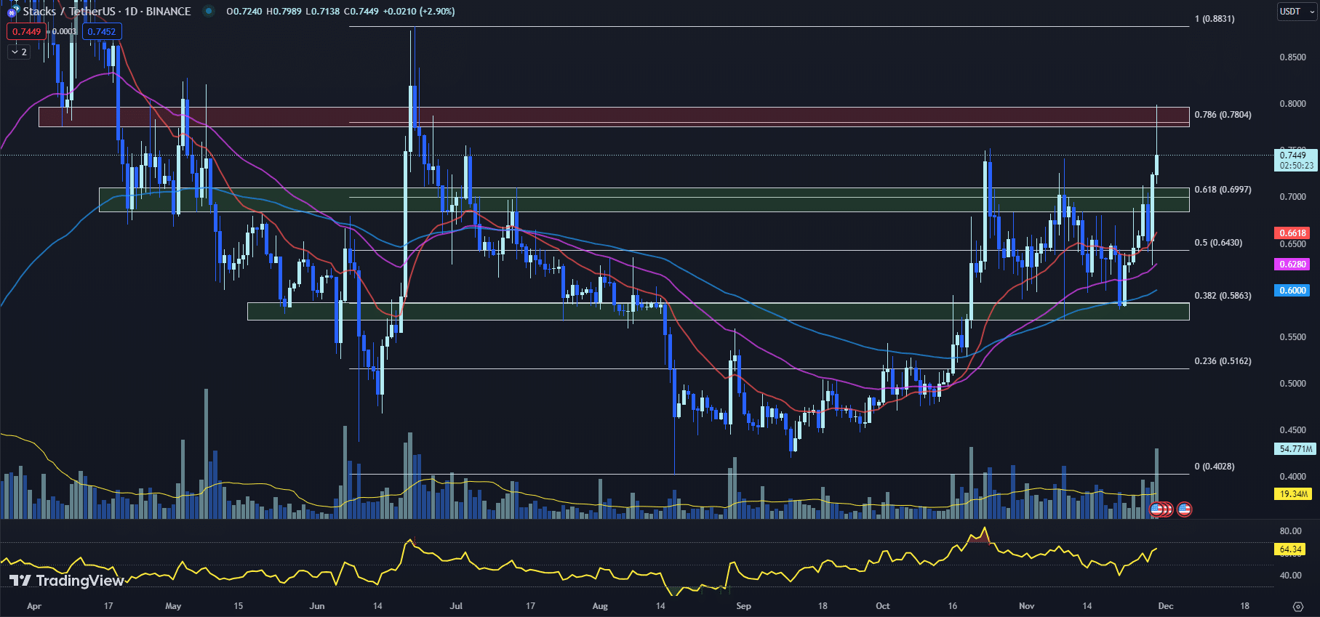The image size is (1320, 617).
Task: Collapse the indicator legend showing 2
Action: tap(19, 52)
